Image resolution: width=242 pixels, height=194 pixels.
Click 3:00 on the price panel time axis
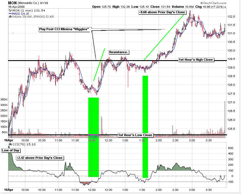[192, 140]
